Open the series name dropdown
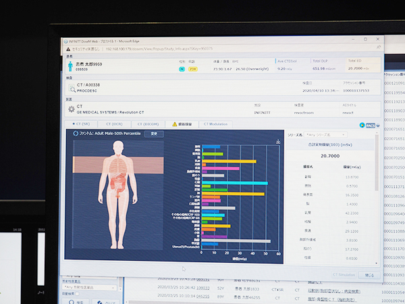Image resolution: width=405 pixels, height=304 pixels. [x=327, y=134]
